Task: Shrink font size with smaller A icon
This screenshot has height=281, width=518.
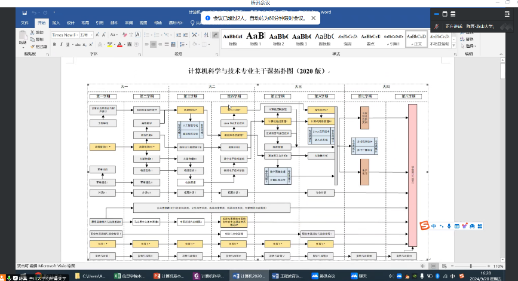Action: (104, 35)
